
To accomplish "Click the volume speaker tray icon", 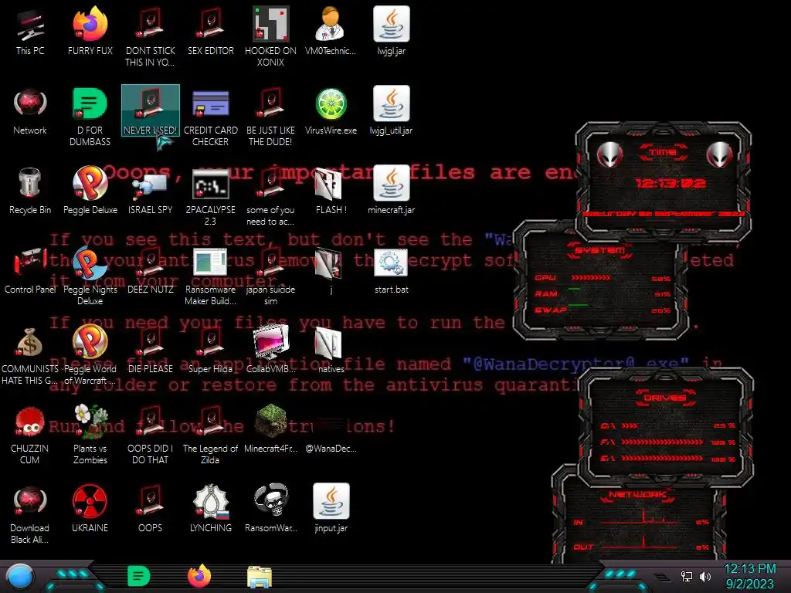I will 705,576.
